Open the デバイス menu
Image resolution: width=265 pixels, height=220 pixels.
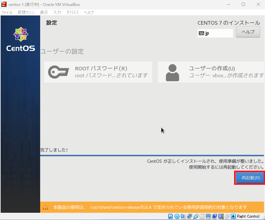tap(72, 12)
